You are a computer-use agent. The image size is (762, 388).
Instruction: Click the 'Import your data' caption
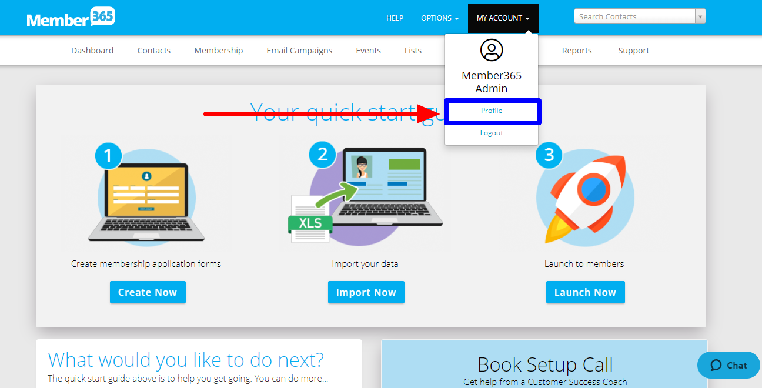365,264
